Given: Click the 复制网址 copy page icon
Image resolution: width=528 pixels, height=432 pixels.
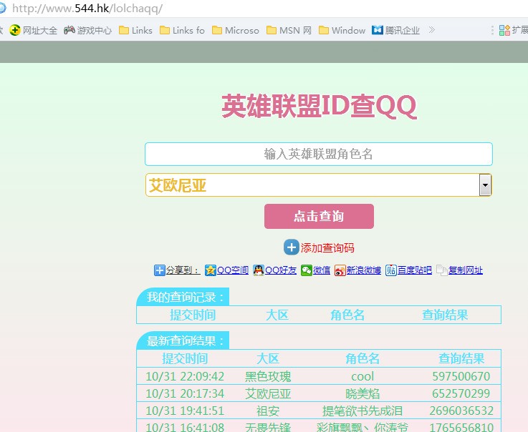Looking at the screenshot, I should click(x=441, y=270).
